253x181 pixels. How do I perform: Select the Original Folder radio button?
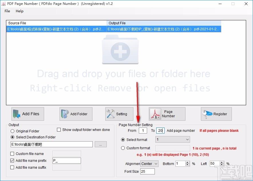12,131
